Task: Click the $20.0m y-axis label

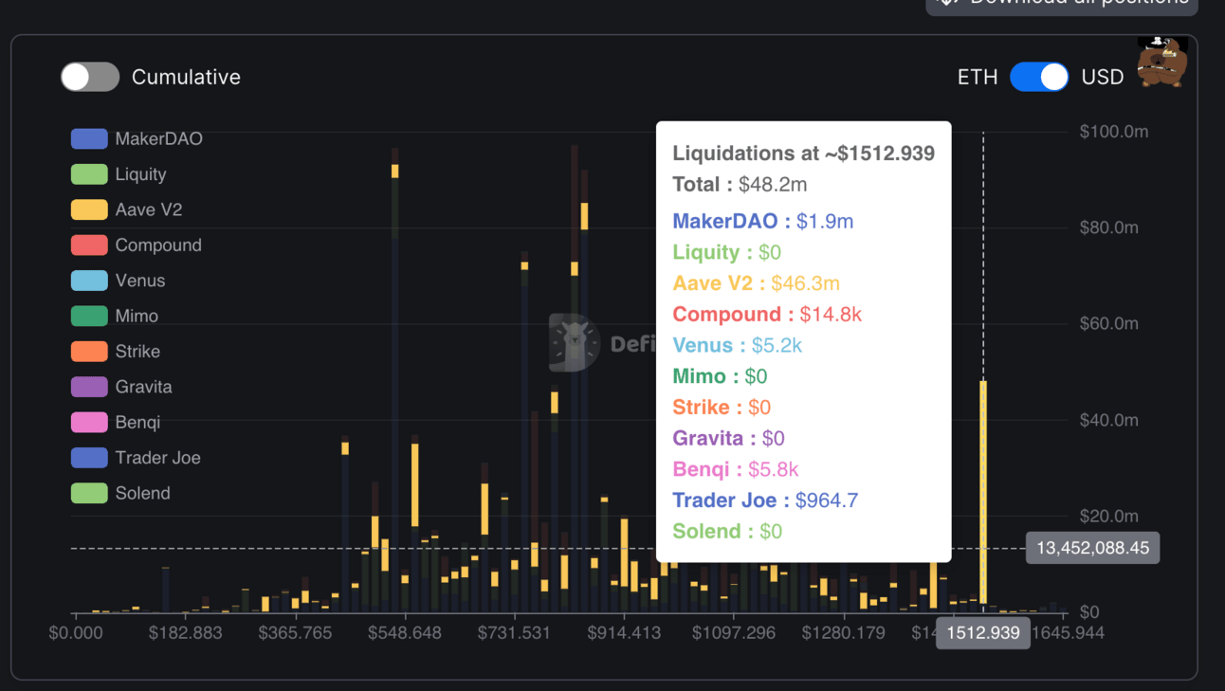Action: [1108, 516]
